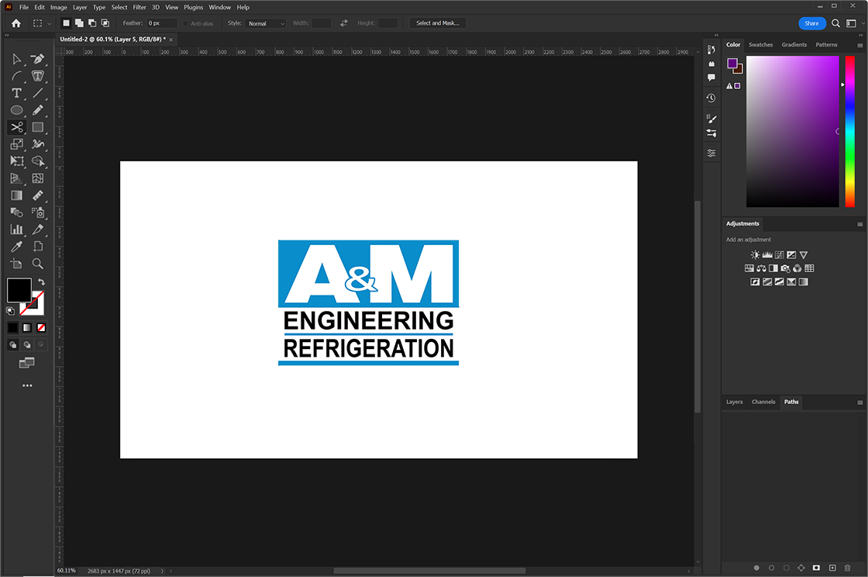
Task: Click the Home icon in options bar
Action: click(x=16, y=23)
